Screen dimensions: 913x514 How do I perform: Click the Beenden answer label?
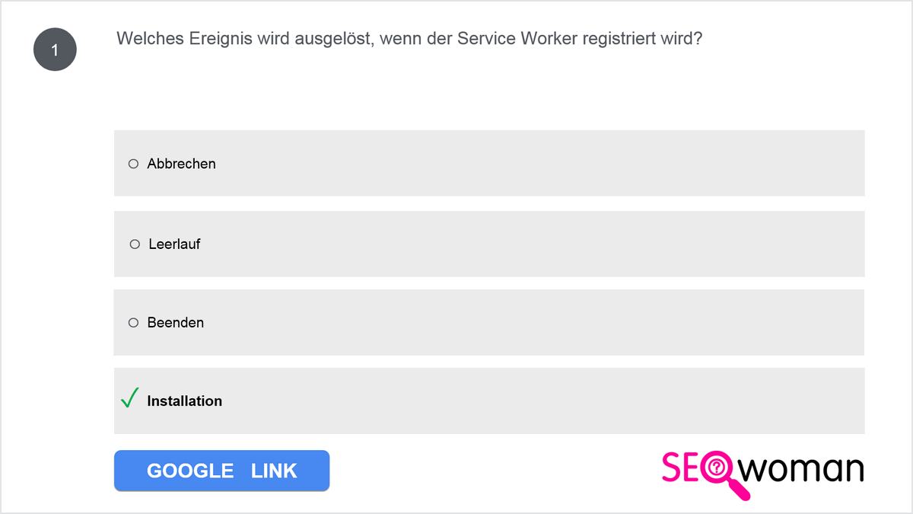[x=176, y=323]
